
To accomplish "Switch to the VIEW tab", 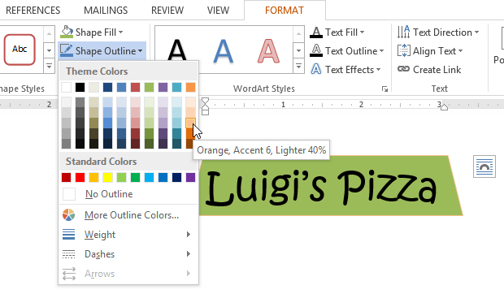I will (218, 11).
